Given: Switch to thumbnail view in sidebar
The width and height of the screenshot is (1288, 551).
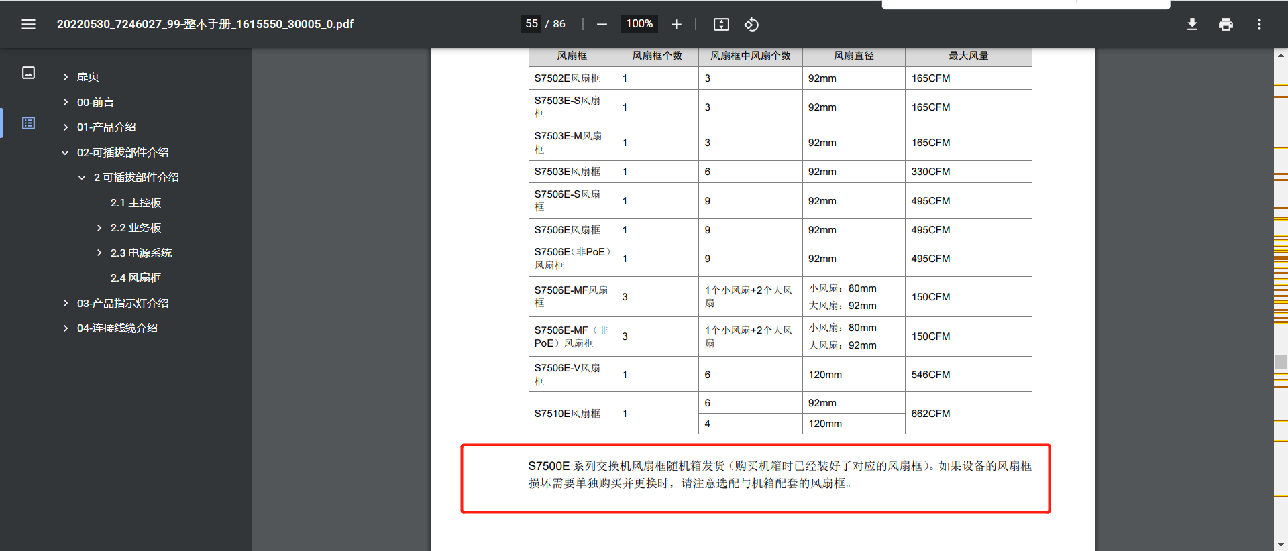Looking at the screenshot, I should (x=28, y=72).
